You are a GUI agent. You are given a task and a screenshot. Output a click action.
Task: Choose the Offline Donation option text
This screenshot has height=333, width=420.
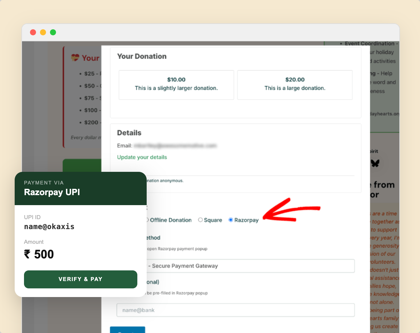tap(171, 220)
